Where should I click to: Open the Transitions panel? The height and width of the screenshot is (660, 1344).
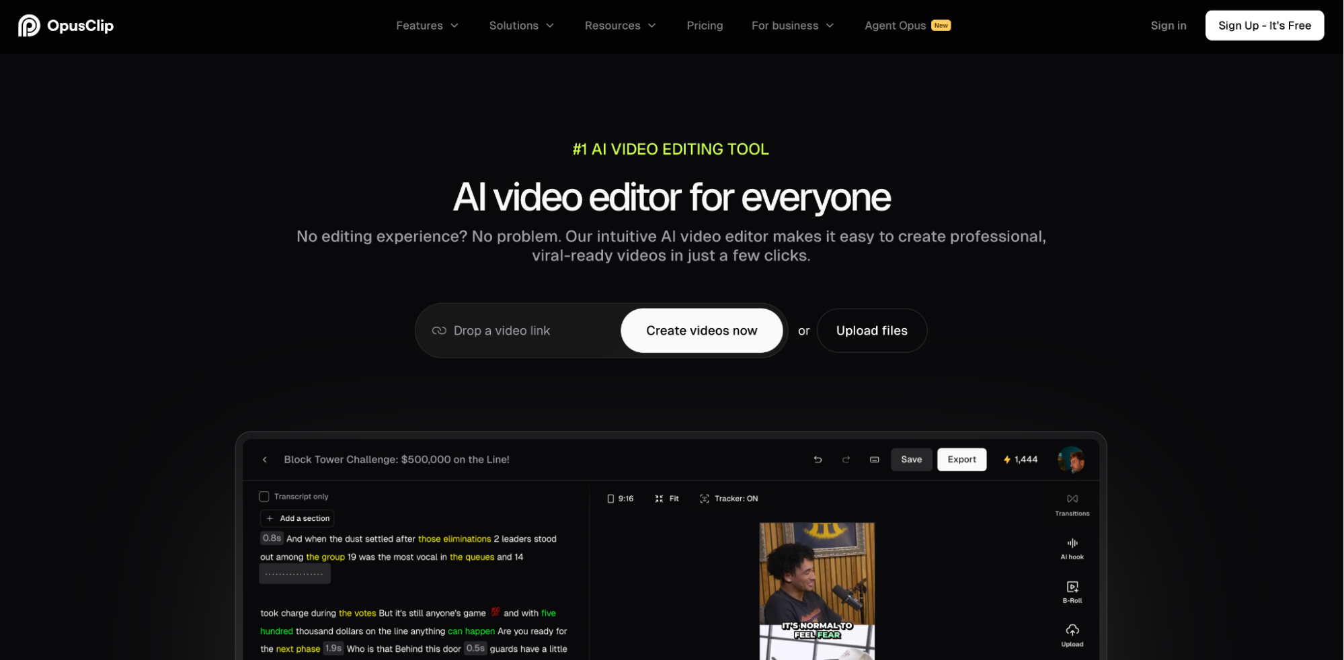1072,505
